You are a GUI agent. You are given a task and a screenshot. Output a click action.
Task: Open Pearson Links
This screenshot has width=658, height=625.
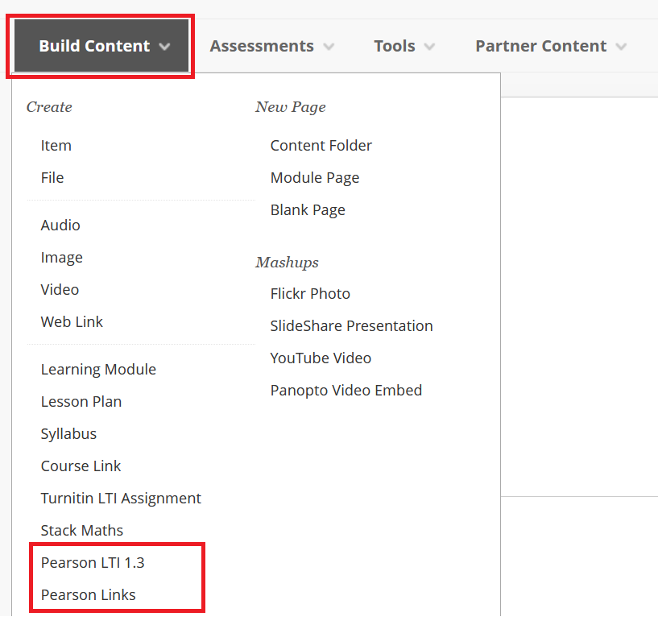89,595
